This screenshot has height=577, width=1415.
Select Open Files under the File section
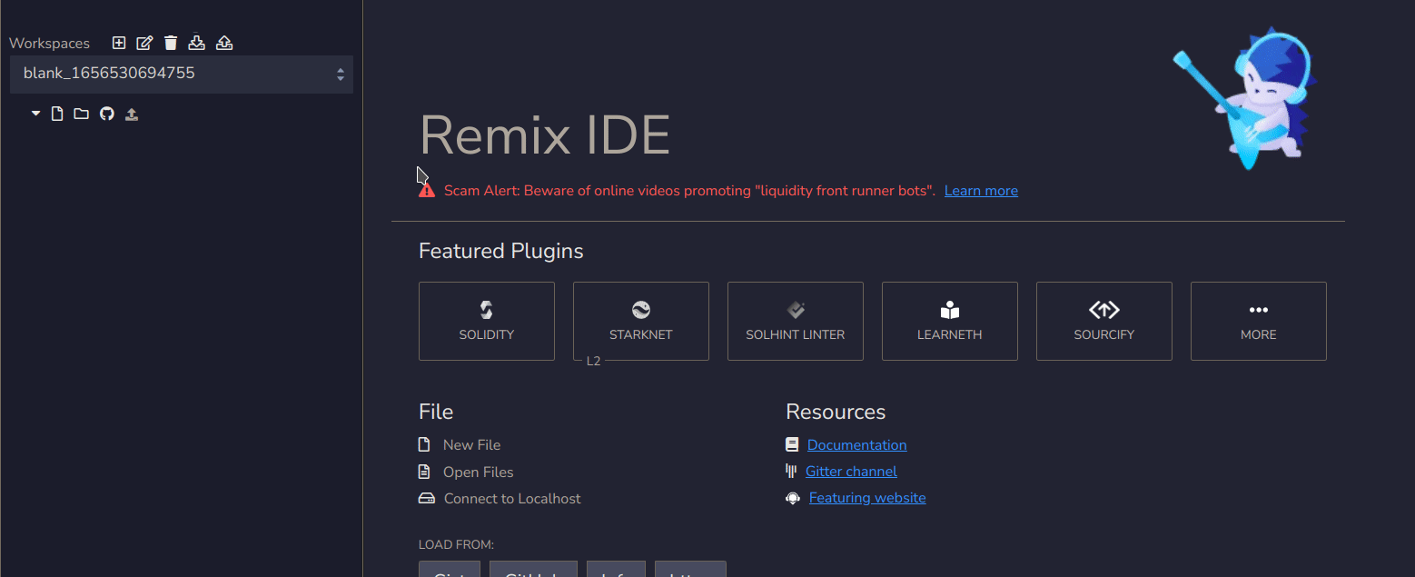point(478,473)
